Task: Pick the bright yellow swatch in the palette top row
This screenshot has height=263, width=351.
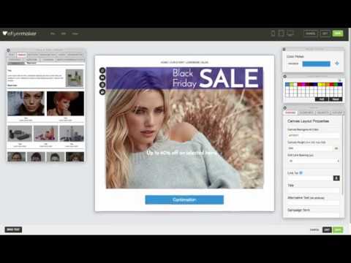Action: 320,84
